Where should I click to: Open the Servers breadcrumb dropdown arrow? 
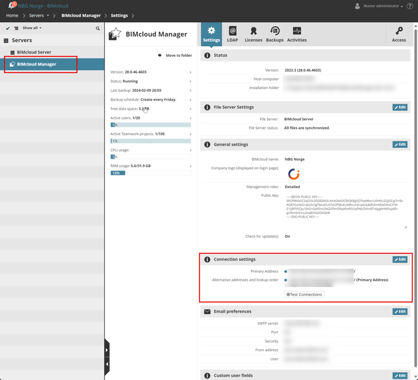pos(48,15)
